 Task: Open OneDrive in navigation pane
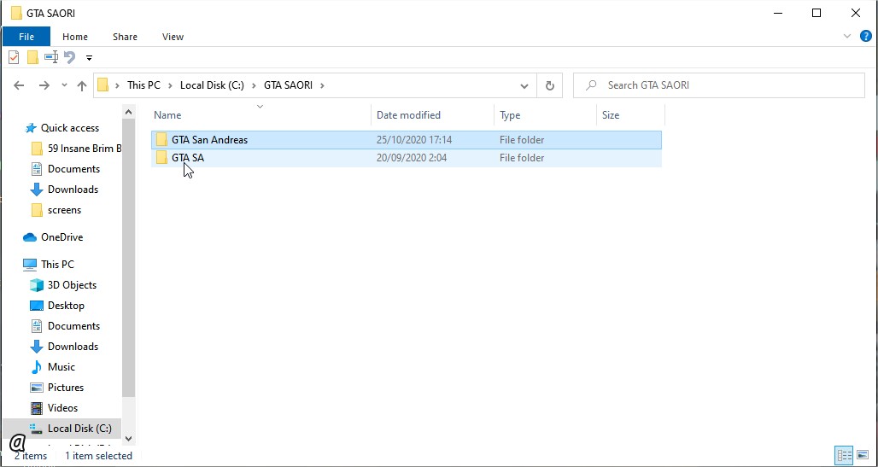point(61,236)
